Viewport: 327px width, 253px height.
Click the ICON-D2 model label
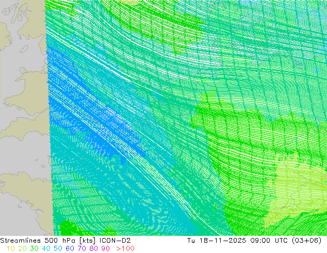click(115, 241)
